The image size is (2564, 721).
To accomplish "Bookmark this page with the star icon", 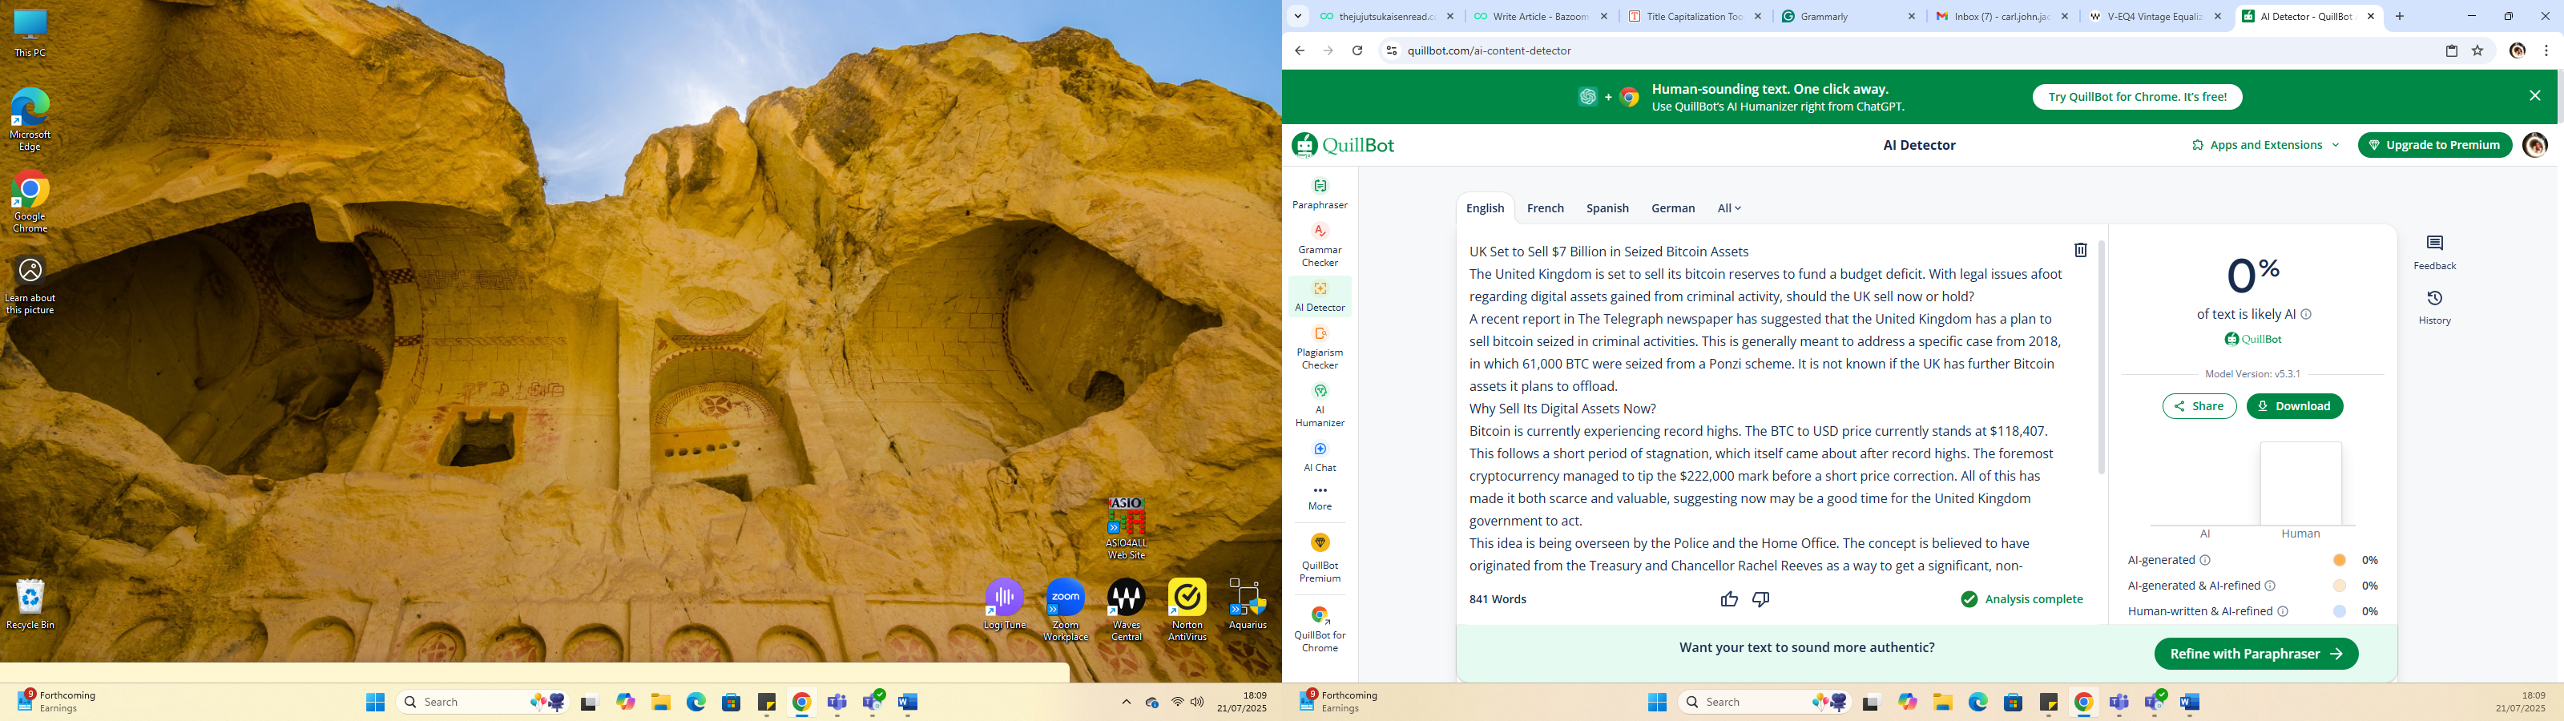I will [x=2477, y=50].
